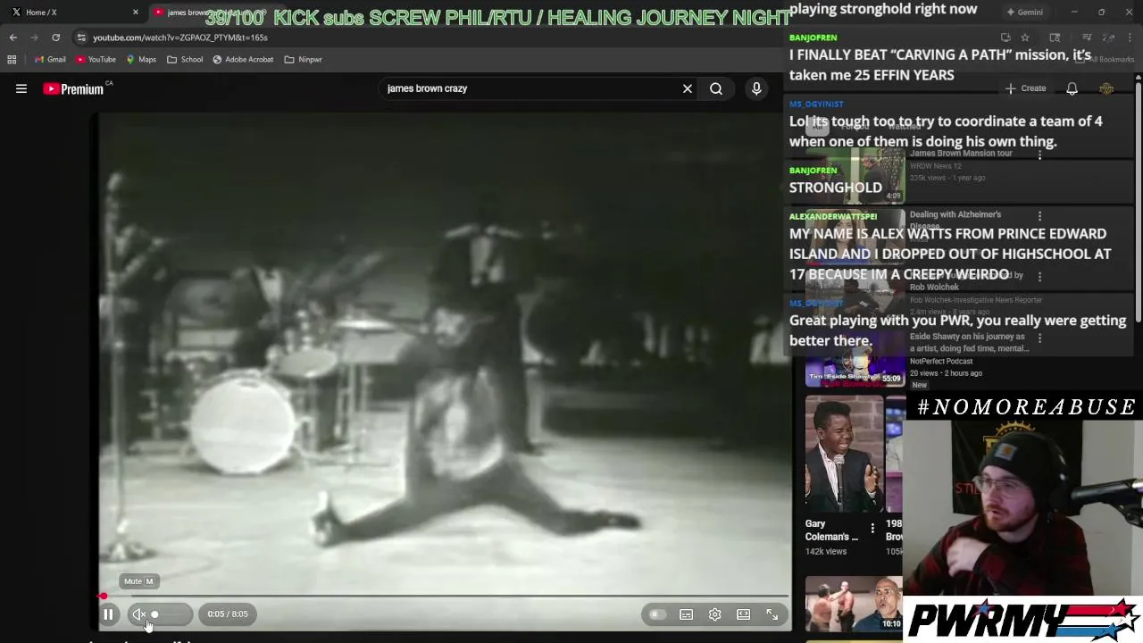Pause the YouTube video
Image resolution: width=1143 pixels, height=643 pixels.
point(108,614)
